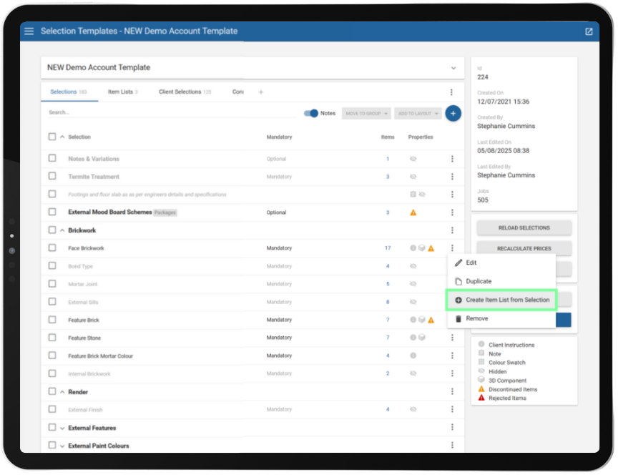Open the Move to Group dropdown
Screen dimensions: 618x475
coord(366,113)
